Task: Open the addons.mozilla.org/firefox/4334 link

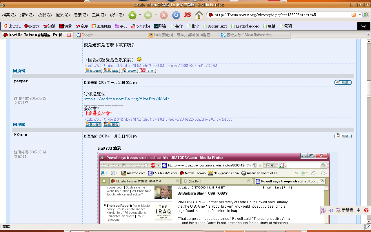Action: pyautogui.click(x=126, y=99)
